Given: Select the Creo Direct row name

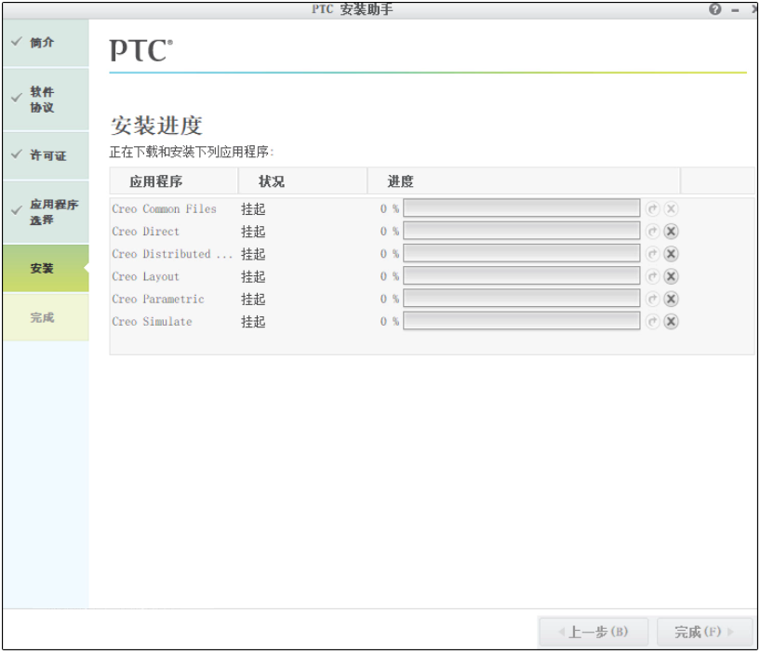Looking at the screenshot, I should [146, 232].
